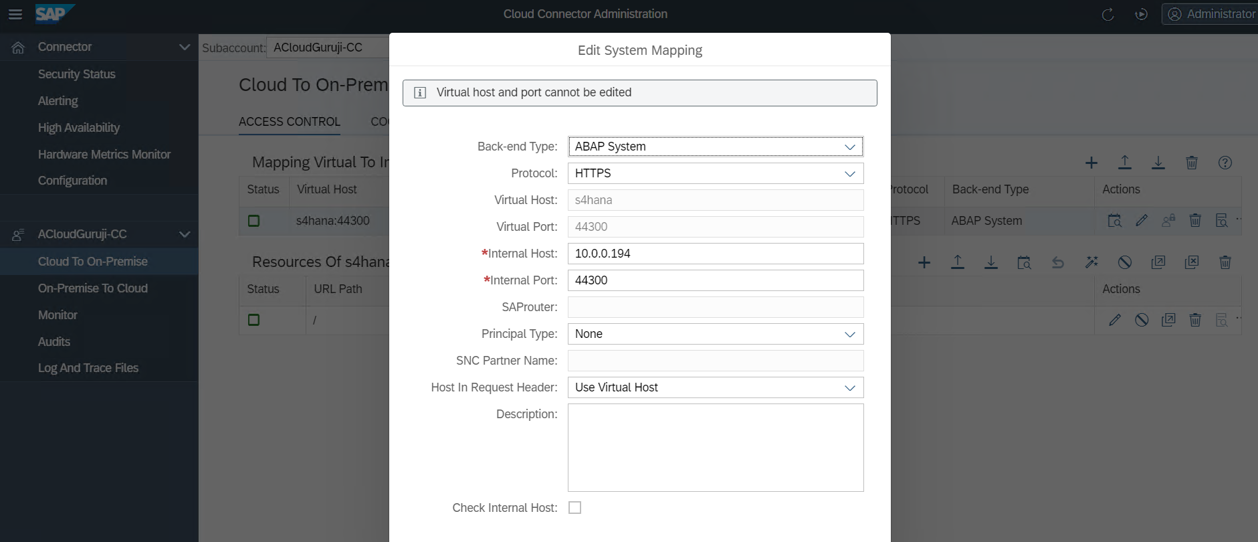
Task: Click the Administrator user button
Action: [1211, 14]
